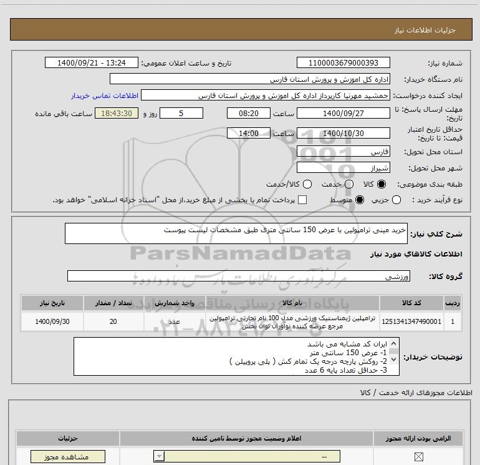
Task: Click the اطلاعات کالاهای مورد نیاز heading
Action: coord(416,254)
